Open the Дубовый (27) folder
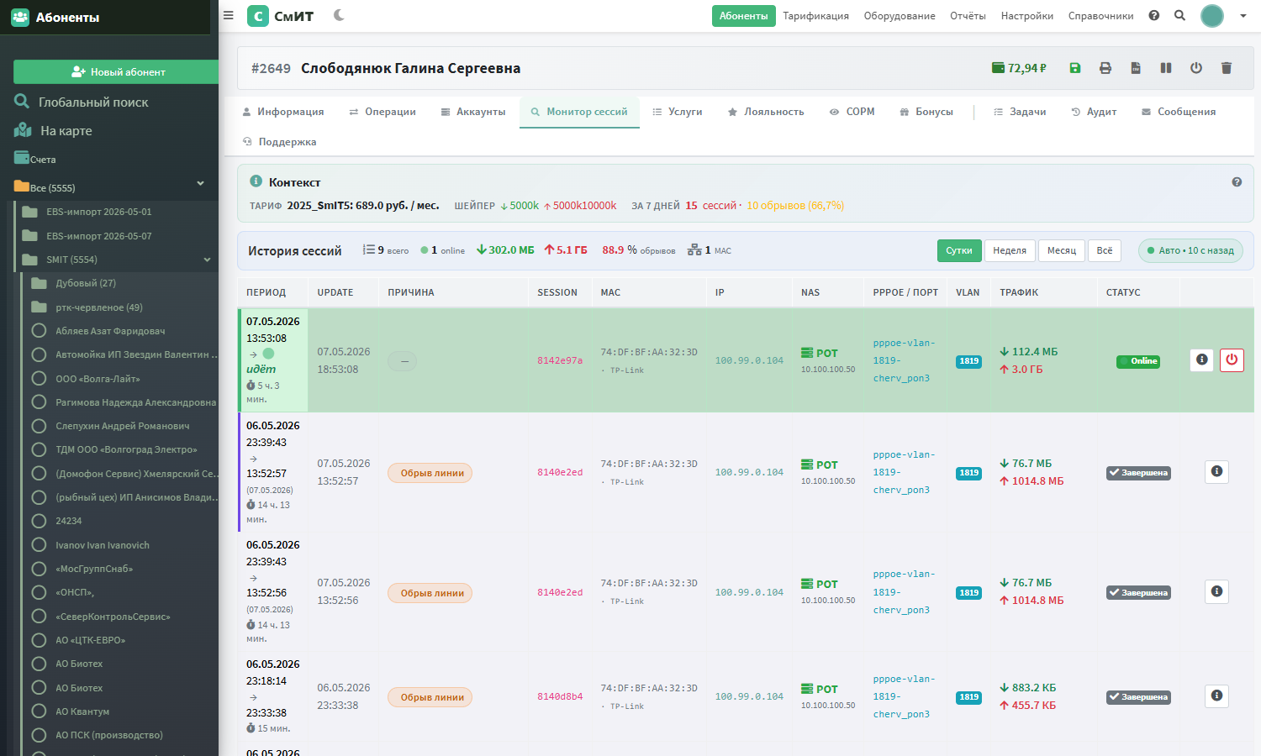This screenshot has width=1261, height=756. (86, 283)
